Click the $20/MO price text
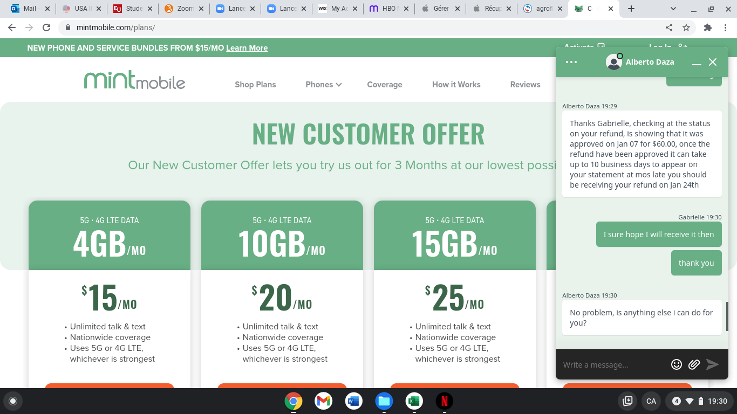737x414 pixels. 282,298
